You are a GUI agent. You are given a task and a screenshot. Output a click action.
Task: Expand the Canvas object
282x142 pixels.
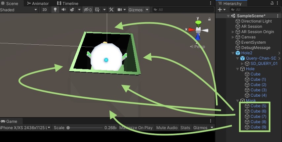[233, 37]
